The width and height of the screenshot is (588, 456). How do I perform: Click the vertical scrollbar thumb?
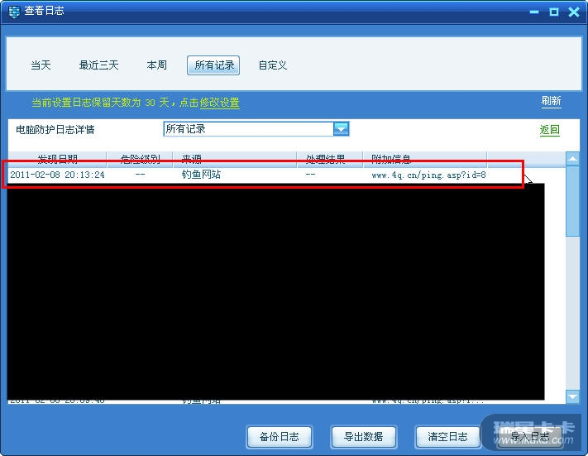click(572, 201)
